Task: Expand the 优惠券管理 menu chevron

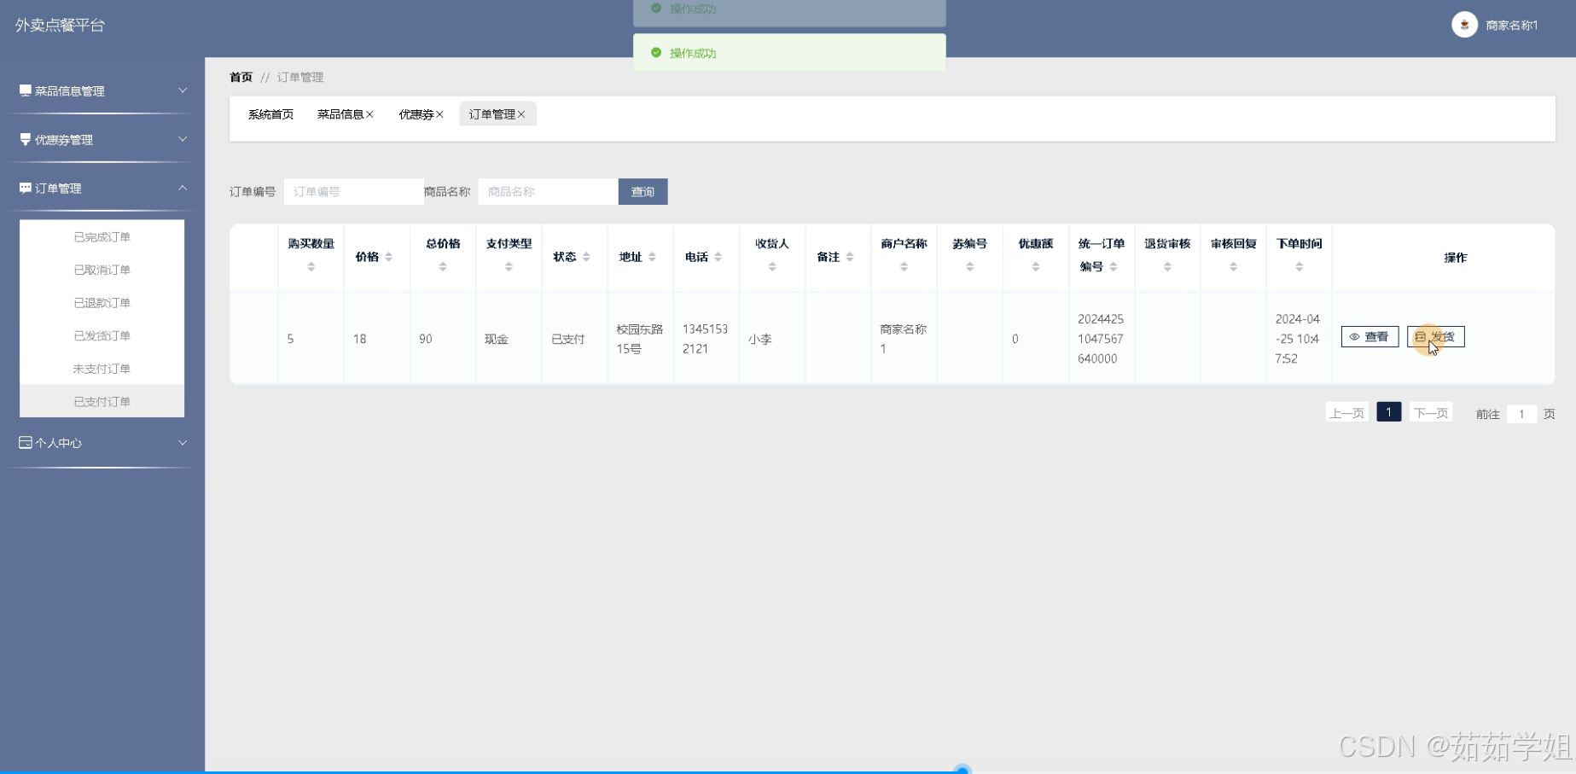Action: coord(182,139)
